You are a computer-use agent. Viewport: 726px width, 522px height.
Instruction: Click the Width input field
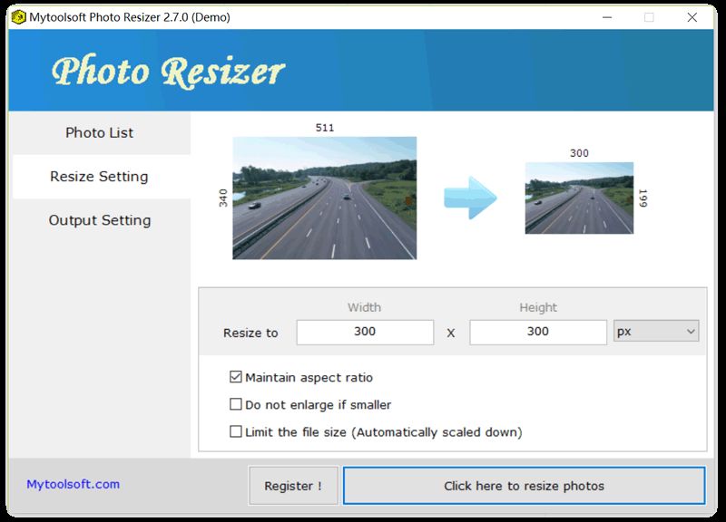[x=365, y=332]
